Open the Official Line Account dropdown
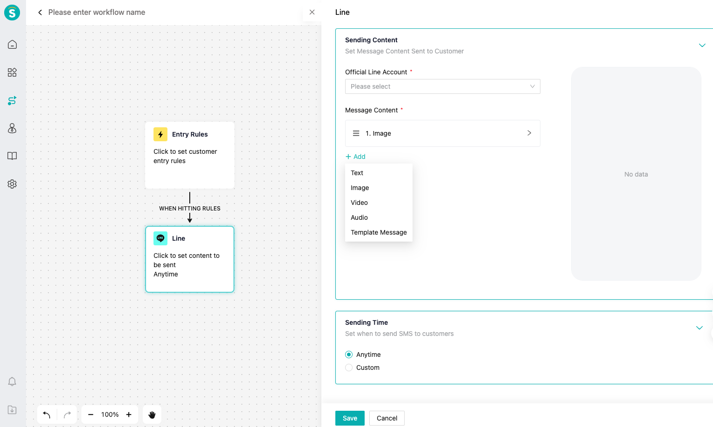This screenshot has width=713, height=427. pyautogui.click(x=443, y=86)
